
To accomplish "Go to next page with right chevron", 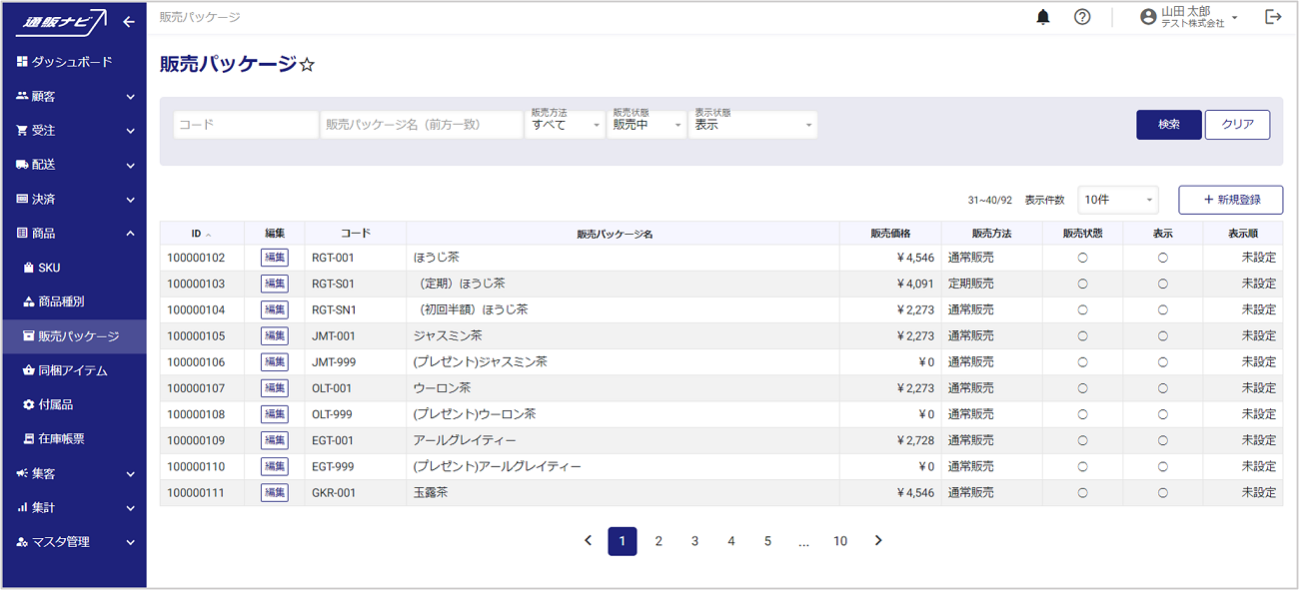I will click(x=878, y=541).
